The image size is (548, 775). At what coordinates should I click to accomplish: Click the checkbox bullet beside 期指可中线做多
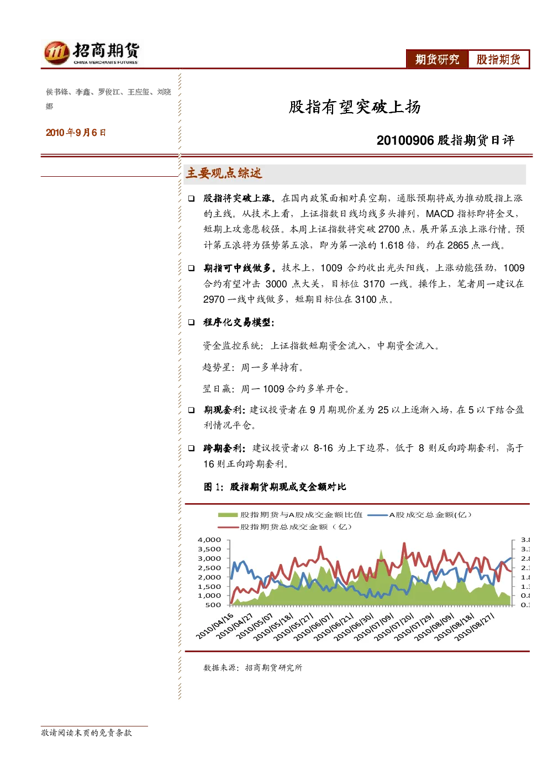pyautogui.click(x=191, y=268)
